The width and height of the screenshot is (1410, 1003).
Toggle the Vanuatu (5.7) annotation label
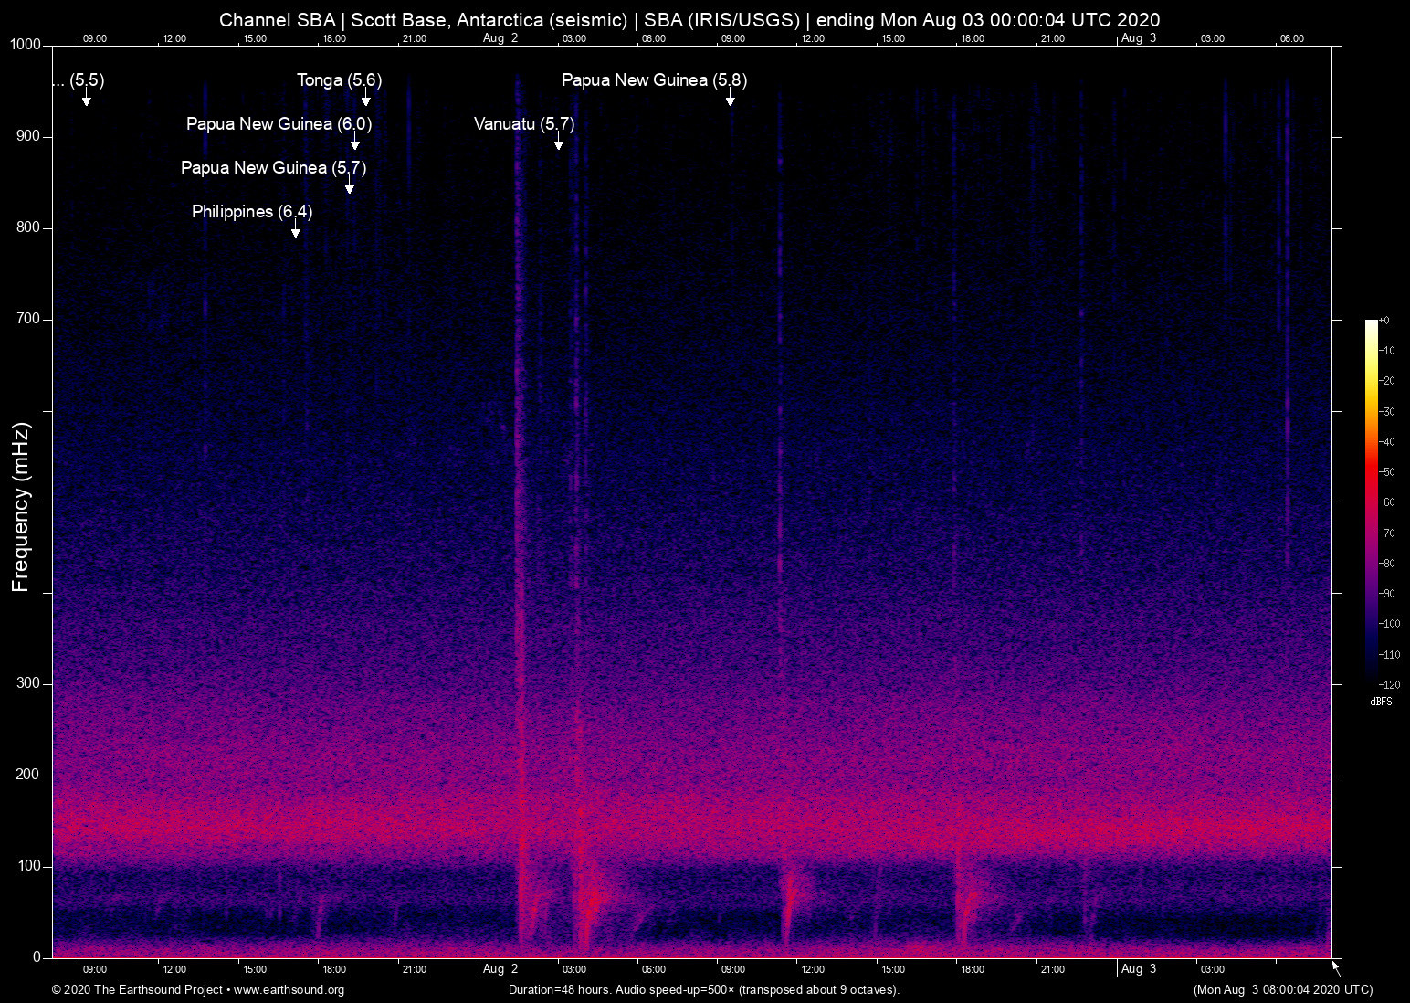click(x=523, y=125)
